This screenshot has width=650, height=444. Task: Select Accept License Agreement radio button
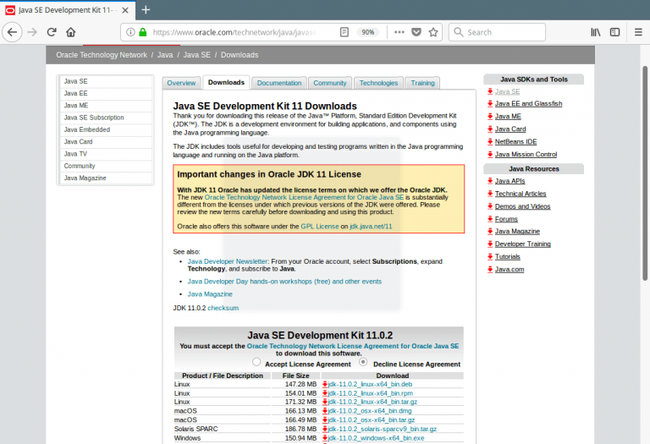click(x=256, y=363)
